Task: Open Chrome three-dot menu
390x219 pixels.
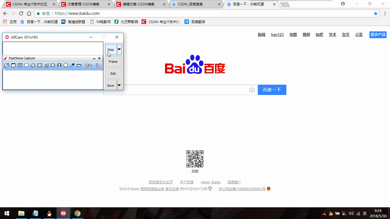Action: tap(385, 13)
